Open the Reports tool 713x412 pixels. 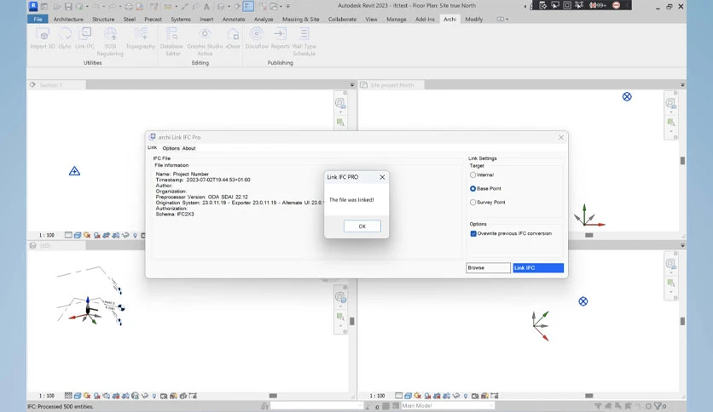tap(280, 38)
